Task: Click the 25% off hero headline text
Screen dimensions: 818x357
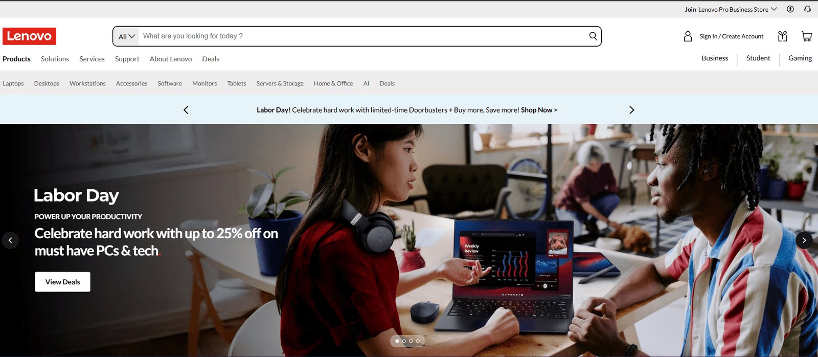Action: [x=156, y=242]
